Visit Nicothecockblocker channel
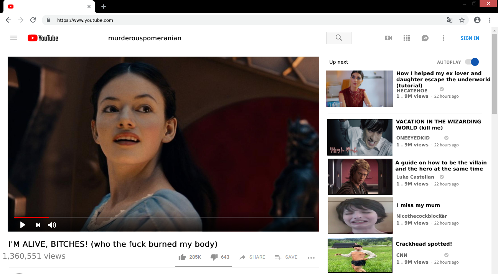The width and height of the screenshot is (498, 274). tap(422, 216)
